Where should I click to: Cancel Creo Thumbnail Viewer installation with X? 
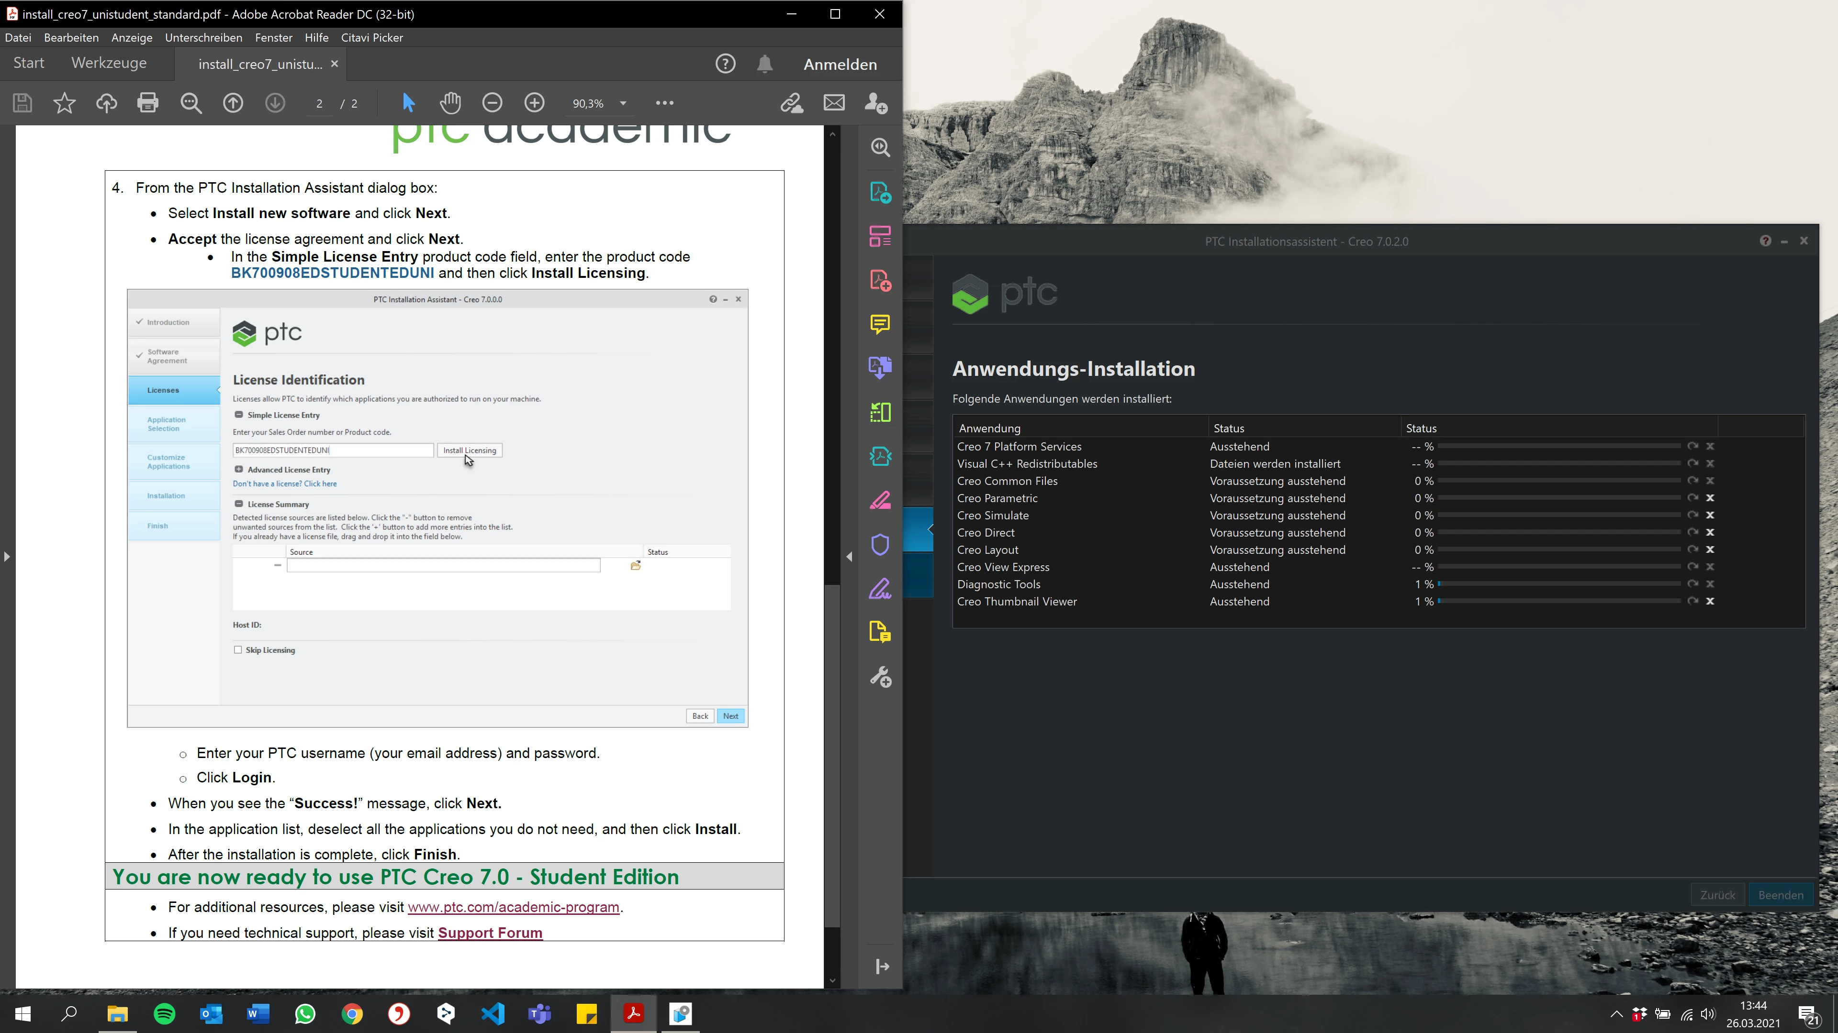click(x=1710, y=601)
